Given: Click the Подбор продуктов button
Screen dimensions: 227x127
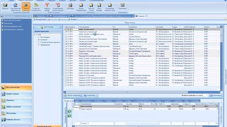Looking at the screenshot, I should pos(72,95).
